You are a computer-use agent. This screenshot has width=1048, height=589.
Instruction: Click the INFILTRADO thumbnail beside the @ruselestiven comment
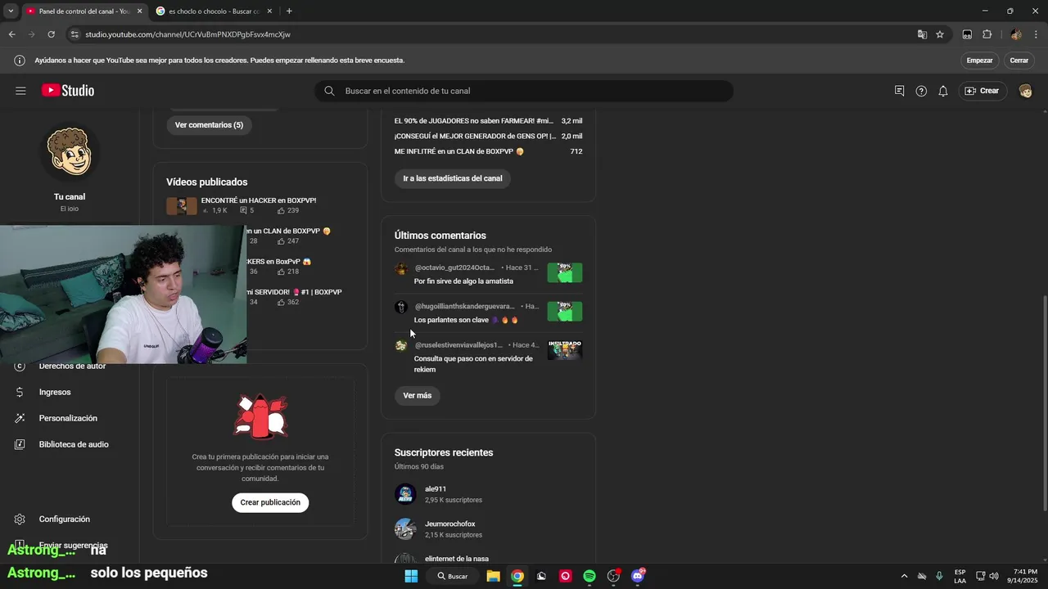(x=565, y=350)
